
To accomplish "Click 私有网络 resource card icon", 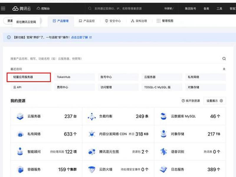I will click(x=20, y=134).
